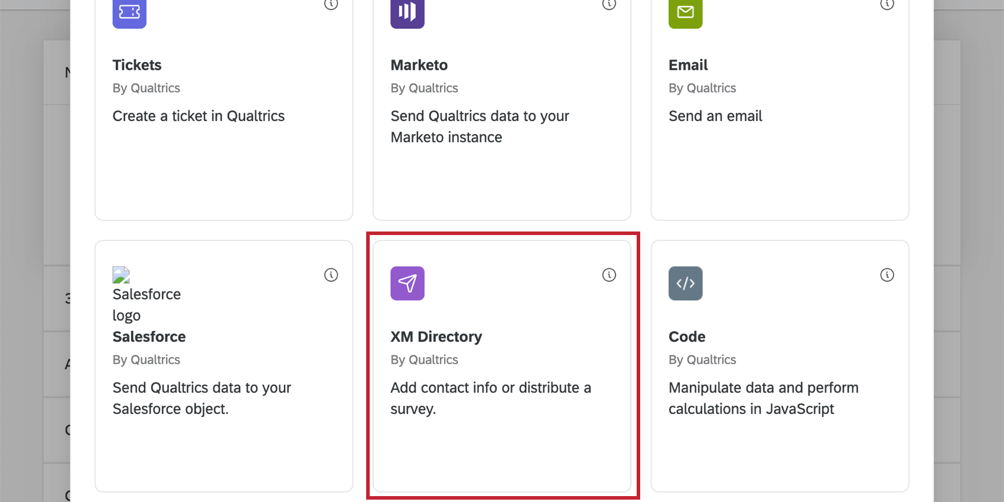Click 'By Qualtrics' under Tickets
Screen dimensions: 1004x502
146,88
